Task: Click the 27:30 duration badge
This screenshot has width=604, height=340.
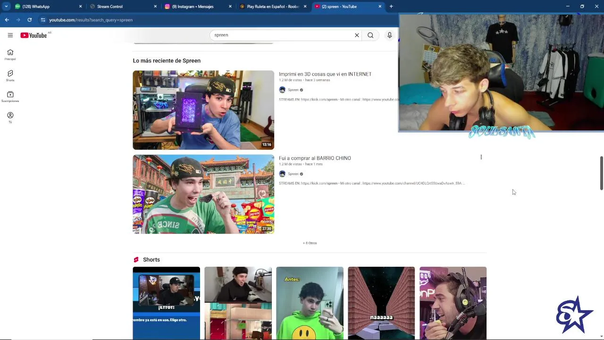Action: 267,229
